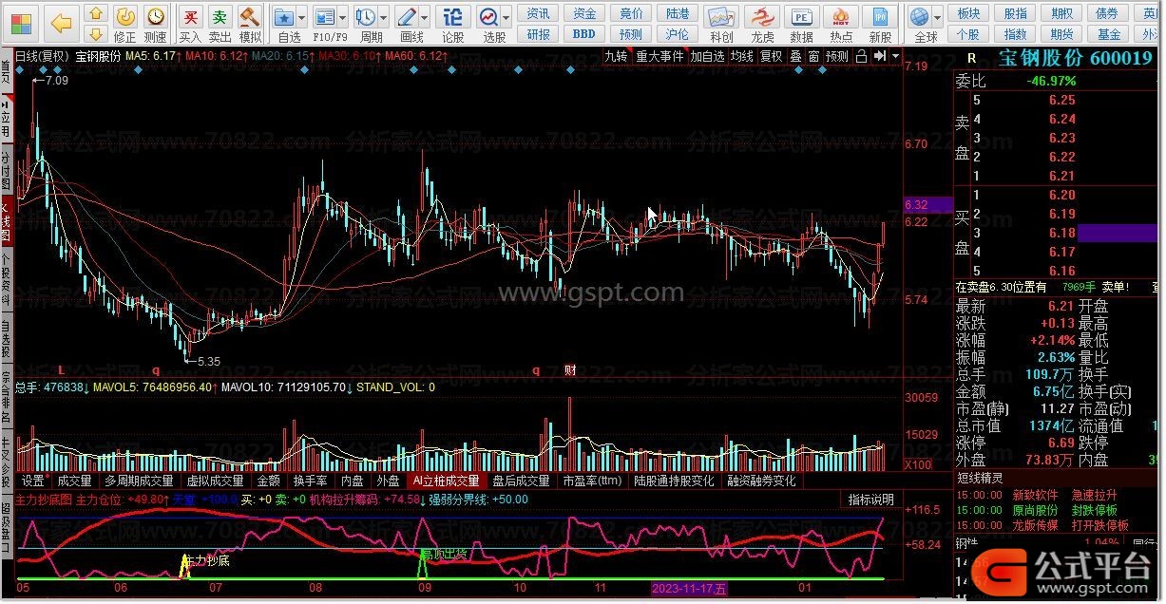Click the 竞价 auction button
Screen dimensions: 1166x604
pos(631,13)
